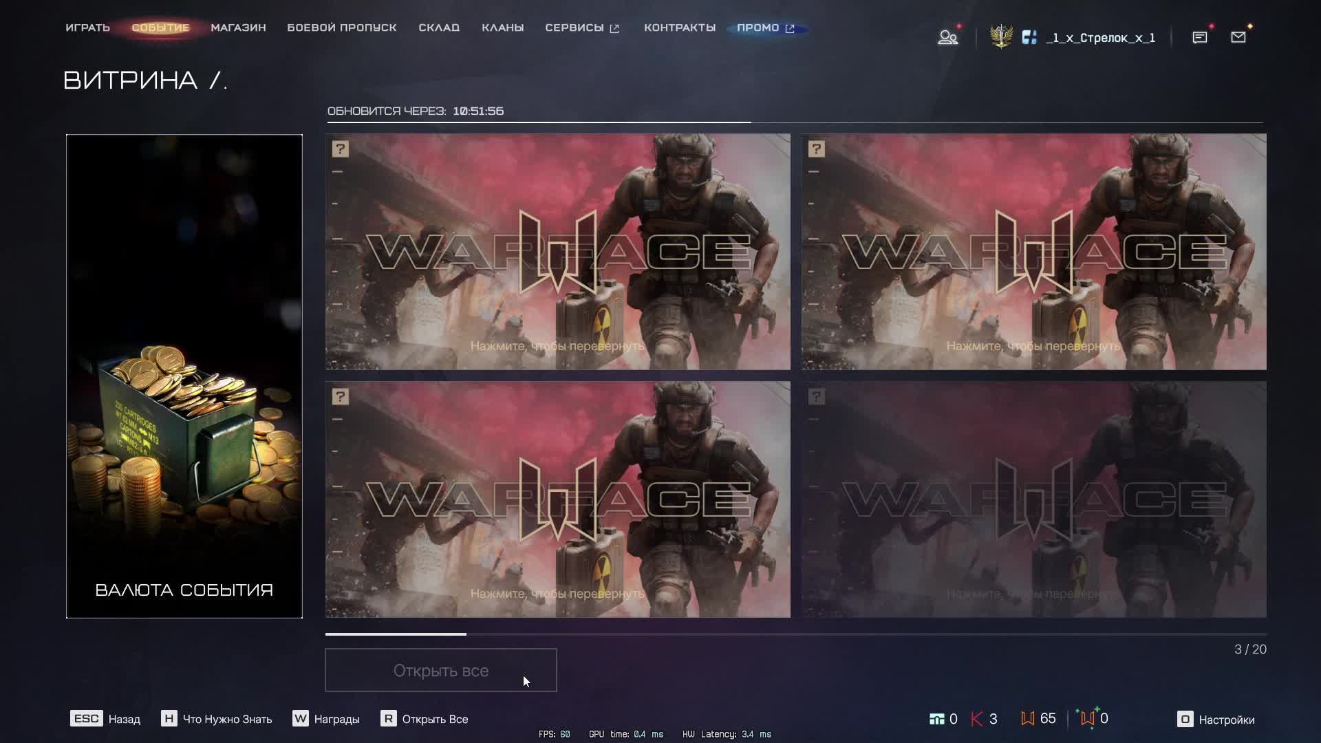Open the Боевой пропуск tab
The image size is (1321, 743).
(342, 28)
